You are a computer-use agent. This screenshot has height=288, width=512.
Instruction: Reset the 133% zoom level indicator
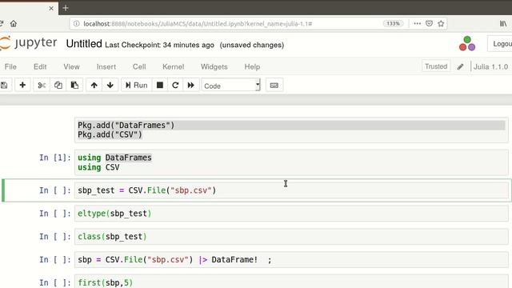(393, 23)
